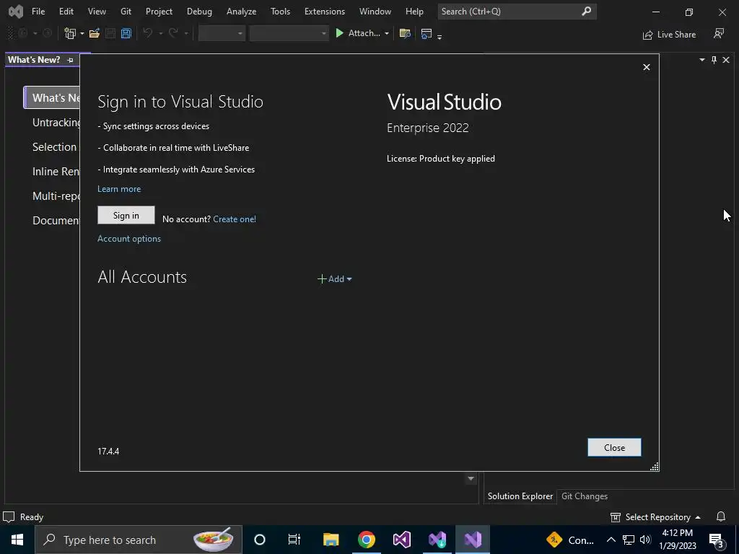The width and height of the screenshot is (739, 554).
Task: Click the scroll down arrow below dialog
Action: pyautogui.click(x=471, y=479)
